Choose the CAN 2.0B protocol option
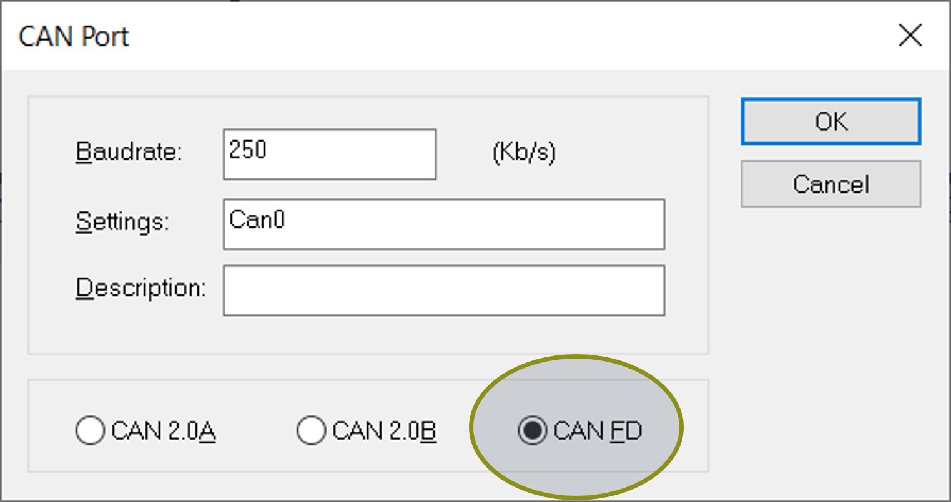 coord(311,430)
